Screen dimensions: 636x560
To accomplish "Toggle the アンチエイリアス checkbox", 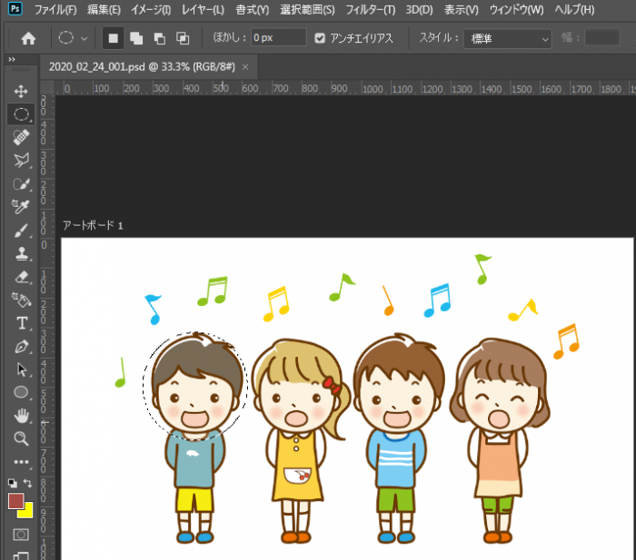I will click(320, 38).
